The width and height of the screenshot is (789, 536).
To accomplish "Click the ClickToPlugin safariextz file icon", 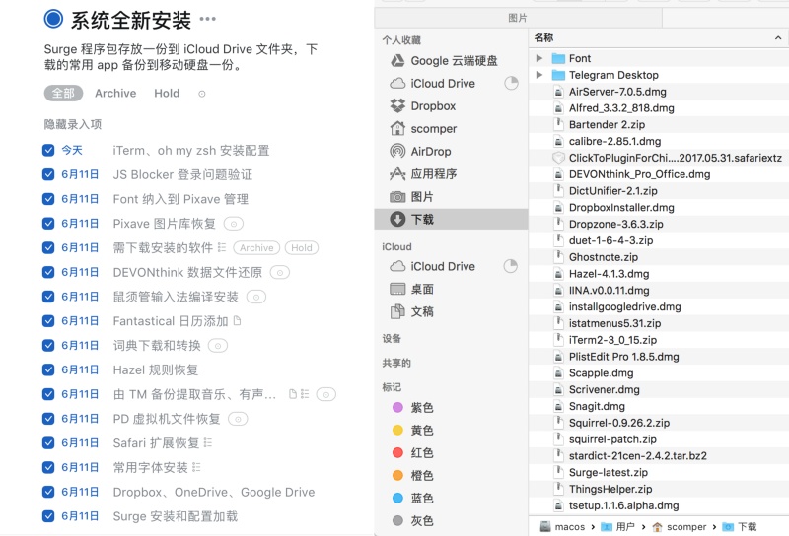I will click(558, 158).
